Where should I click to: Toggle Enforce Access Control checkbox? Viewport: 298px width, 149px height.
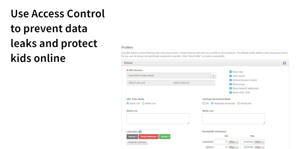pos(231,80)
